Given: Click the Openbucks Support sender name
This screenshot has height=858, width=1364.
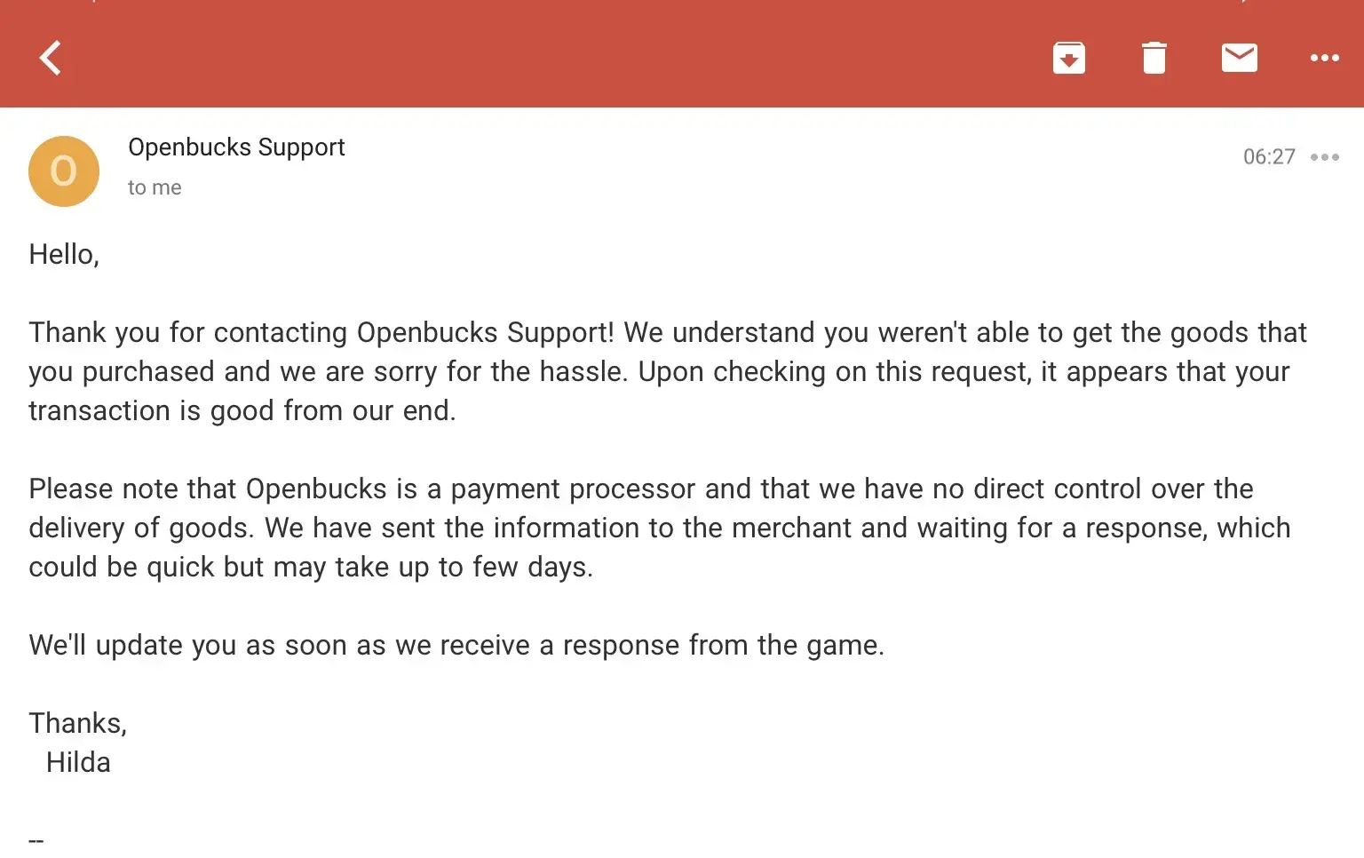Looking at the screenshot, I should tap(236, 147).
